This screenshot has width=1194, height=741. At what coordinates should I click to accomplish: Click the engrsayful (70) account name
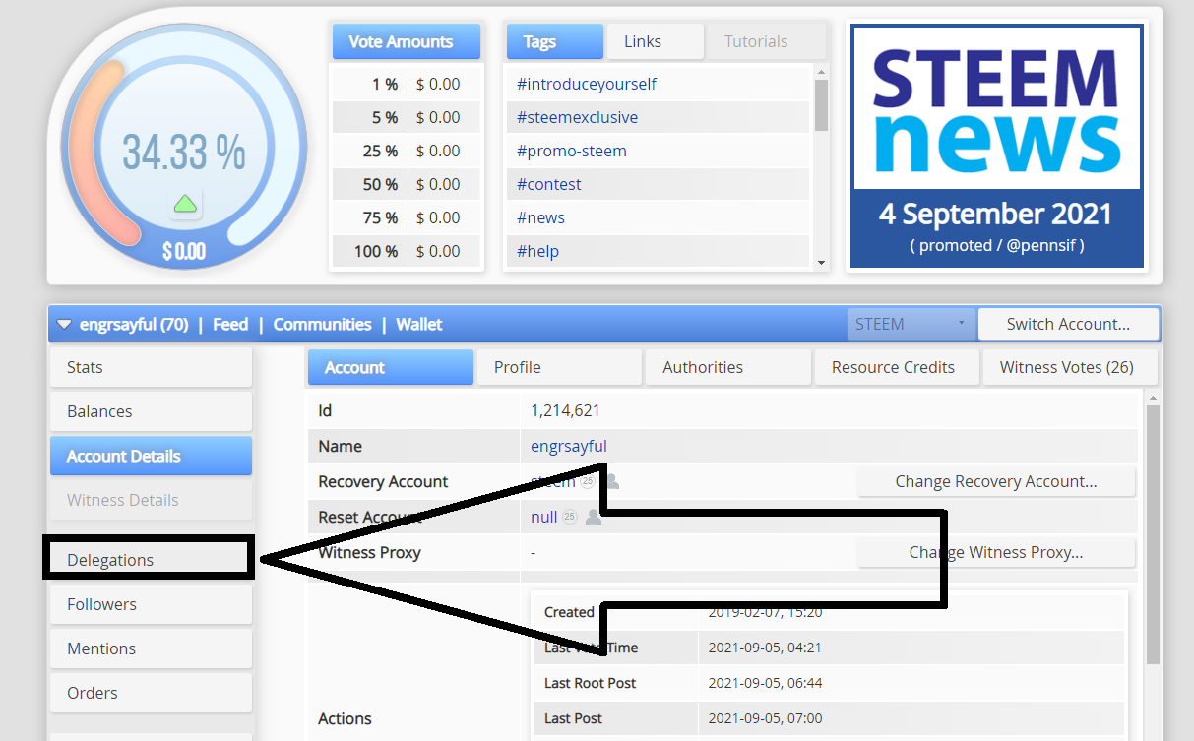(133, 324)
